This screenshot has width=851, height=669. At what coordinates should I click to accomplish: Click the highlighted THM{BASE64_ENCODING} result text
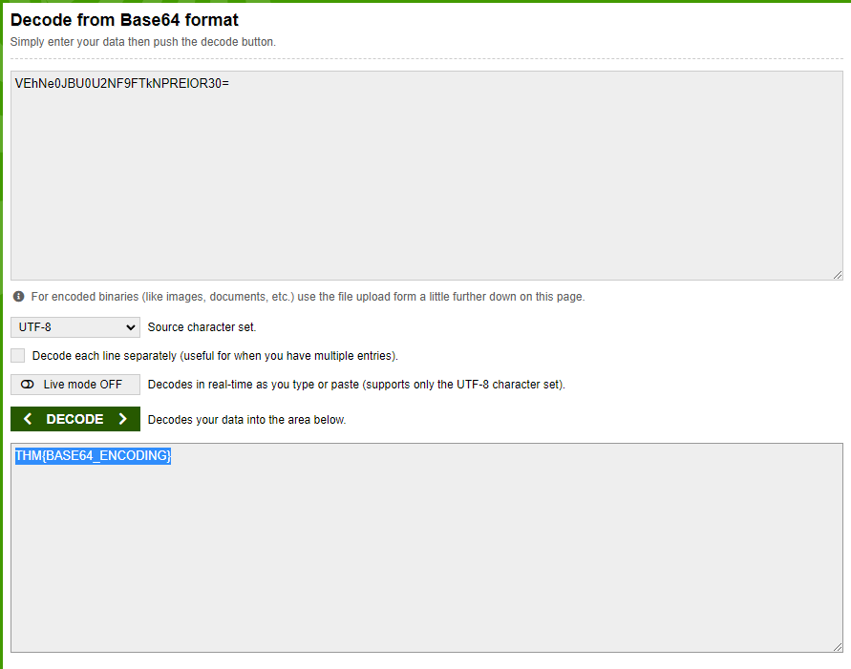coord(93,456)
